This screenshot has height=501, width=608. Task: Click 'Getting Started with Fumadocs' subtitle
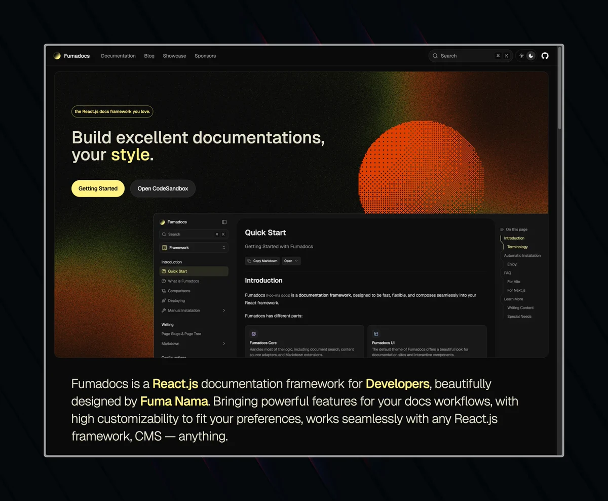[279, 247]
